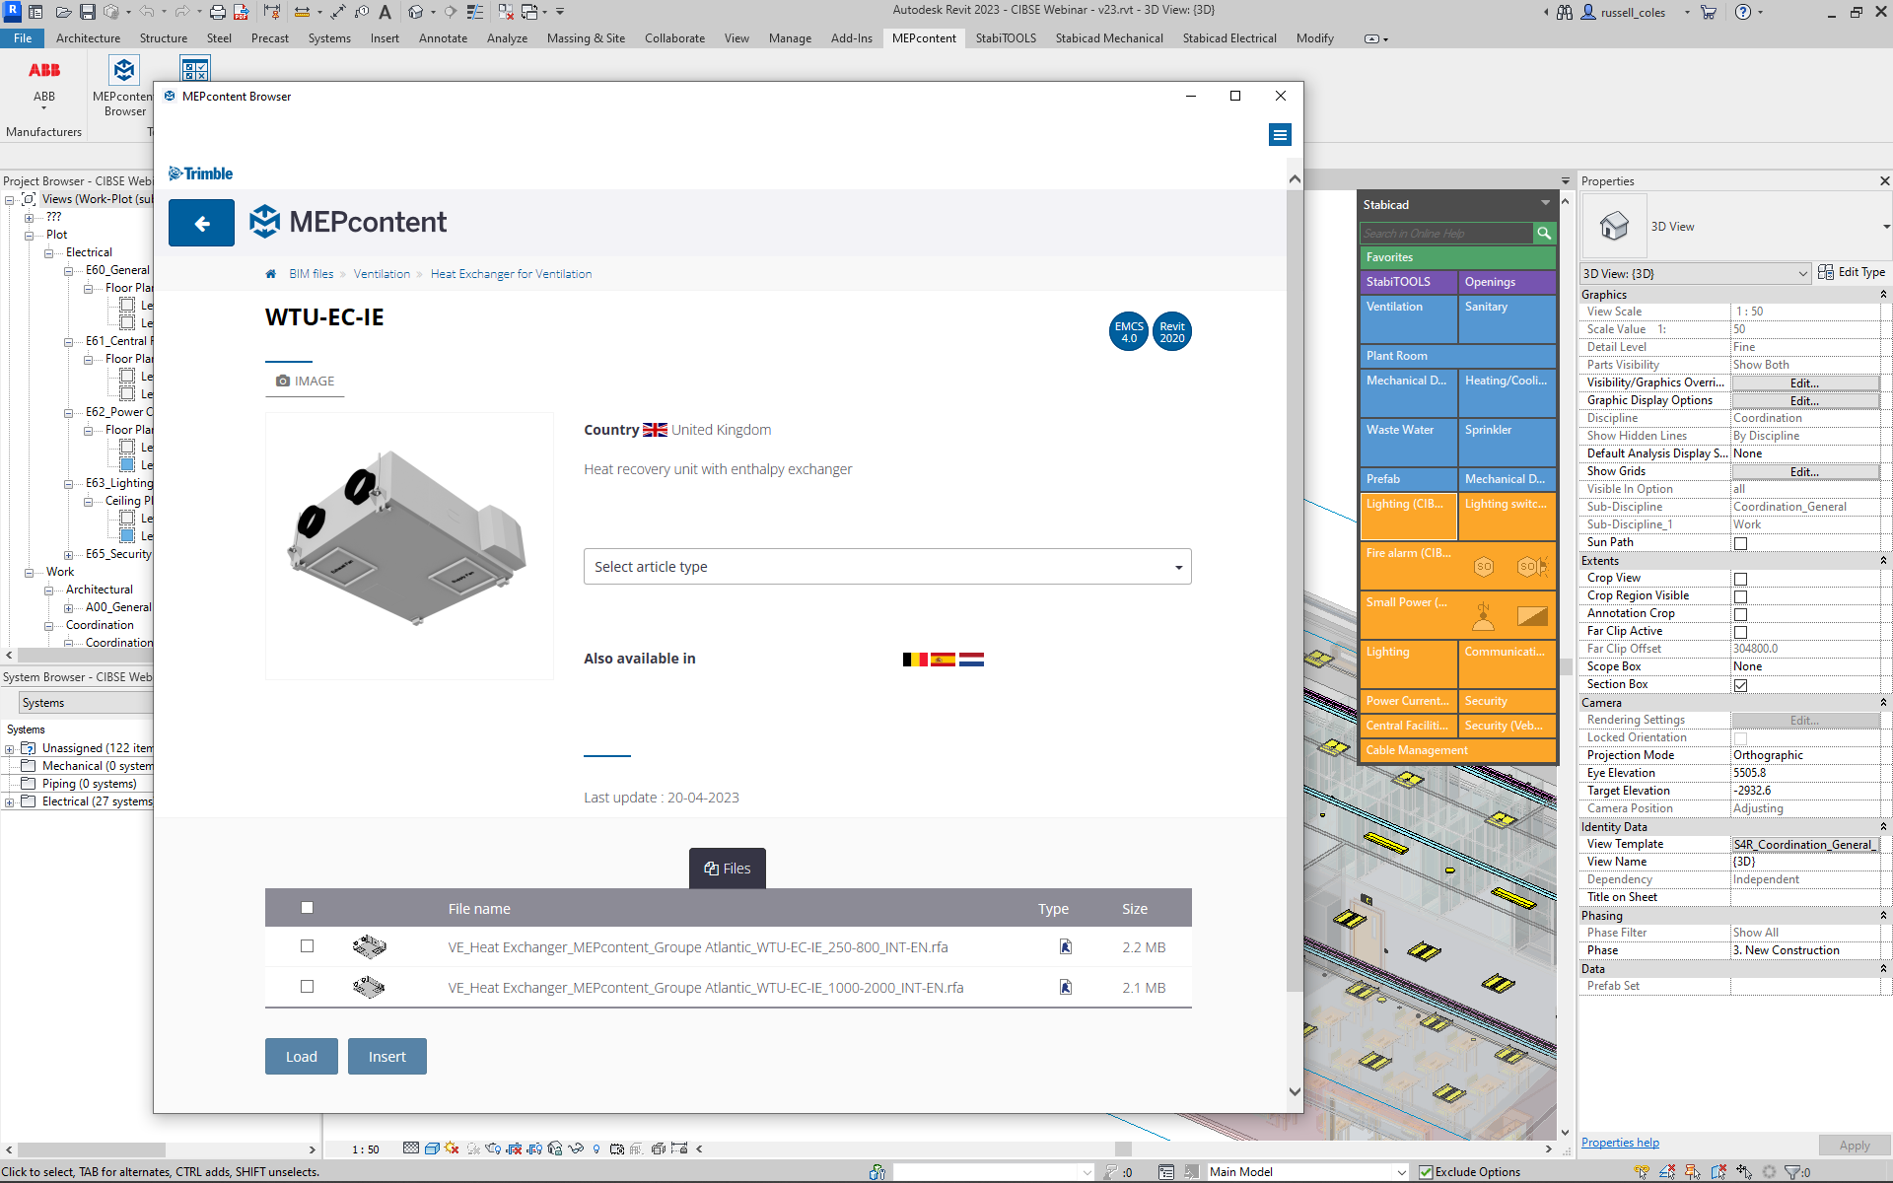Check the WTU-EC-IE_250-800 file checkbox
Viewport: 1893px width, 1183px height.
307,946
